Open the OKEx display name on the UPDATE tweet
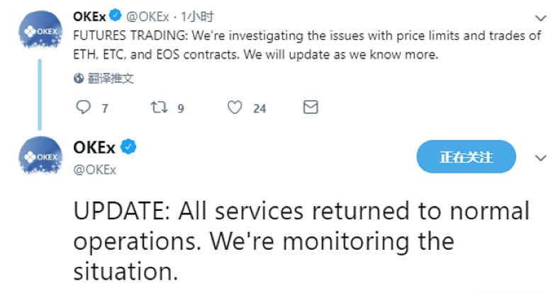This screenshot has width=553, height=293. point(94,147)
